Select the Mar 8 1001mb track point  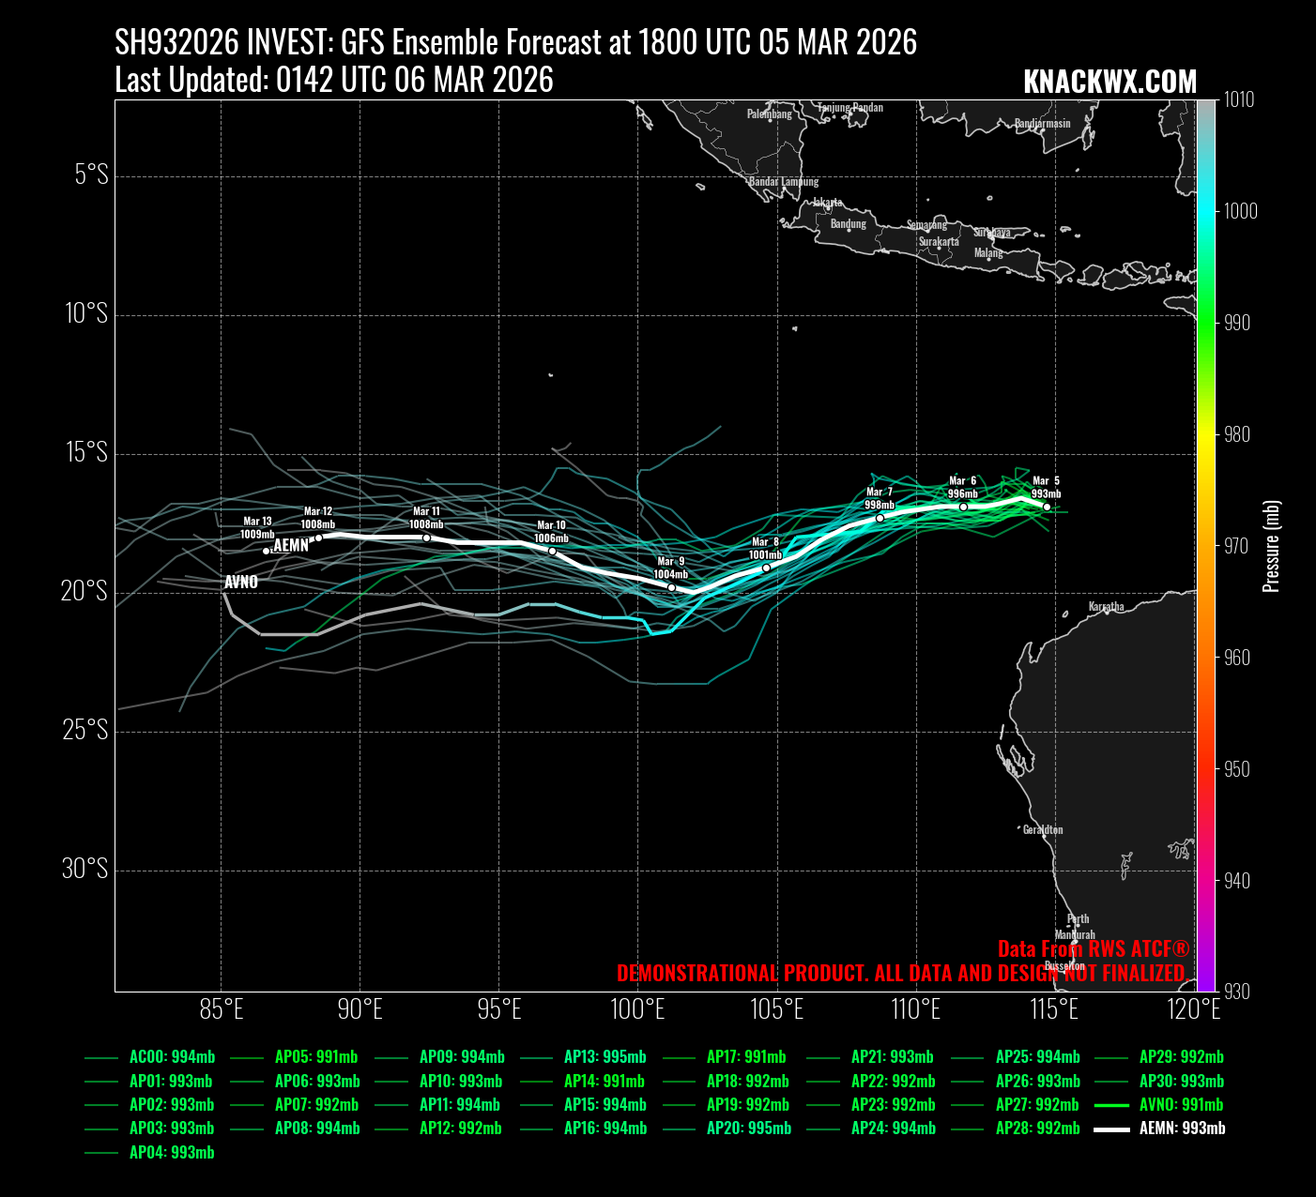[x=766, y=568]
